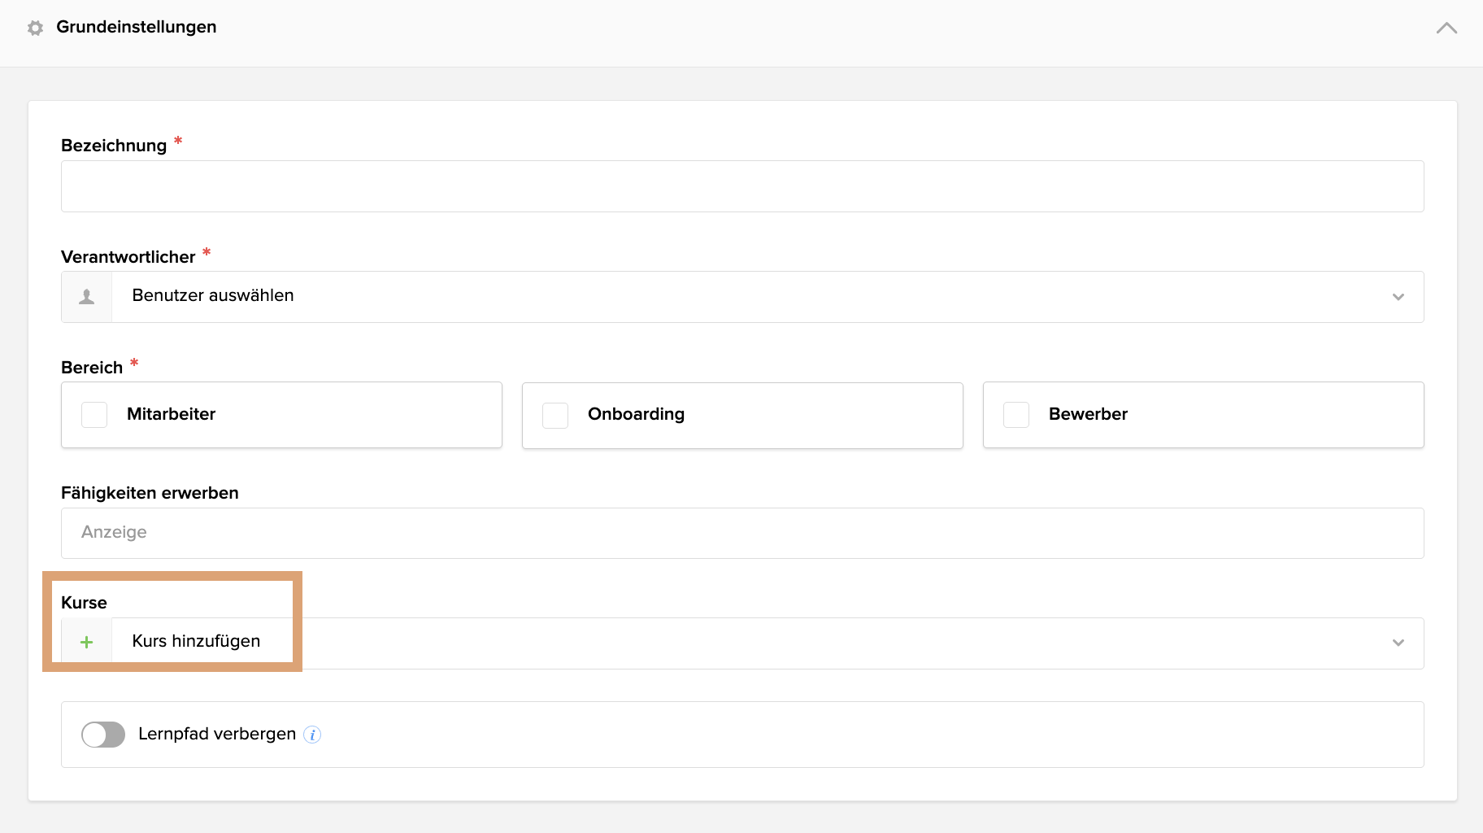Check the Bewerber checkbox

[x=1016, y=415]
